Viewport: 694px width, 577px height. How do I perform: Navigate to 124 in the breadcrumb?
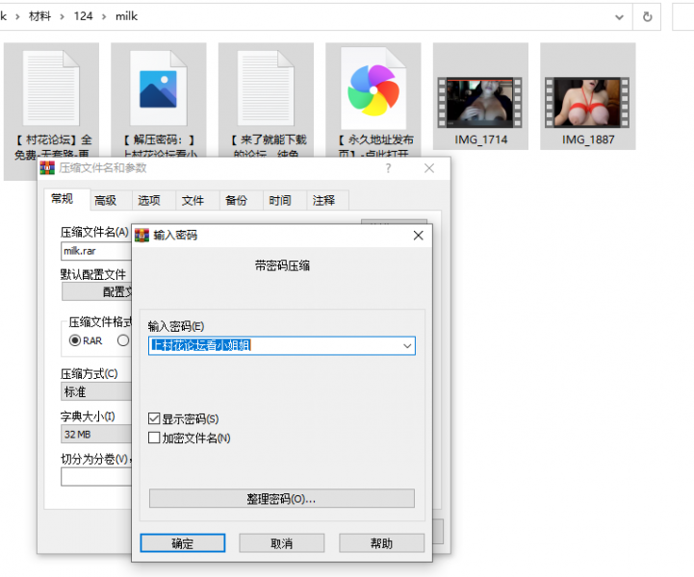83,16
